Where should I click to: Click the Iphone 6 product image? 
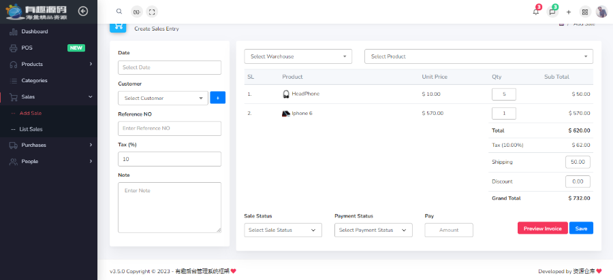[286, 113]
